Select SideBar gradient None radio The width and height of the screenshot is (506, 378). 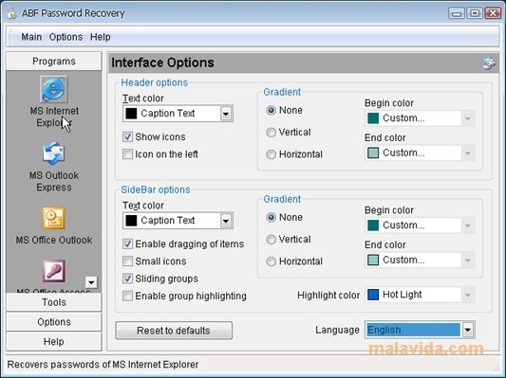coord(272,218)
